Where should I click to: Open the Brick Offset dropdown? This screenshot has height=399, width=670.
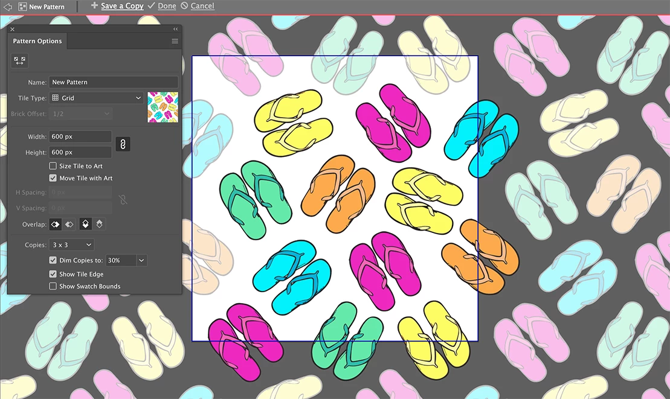click(x=81, y=114)
